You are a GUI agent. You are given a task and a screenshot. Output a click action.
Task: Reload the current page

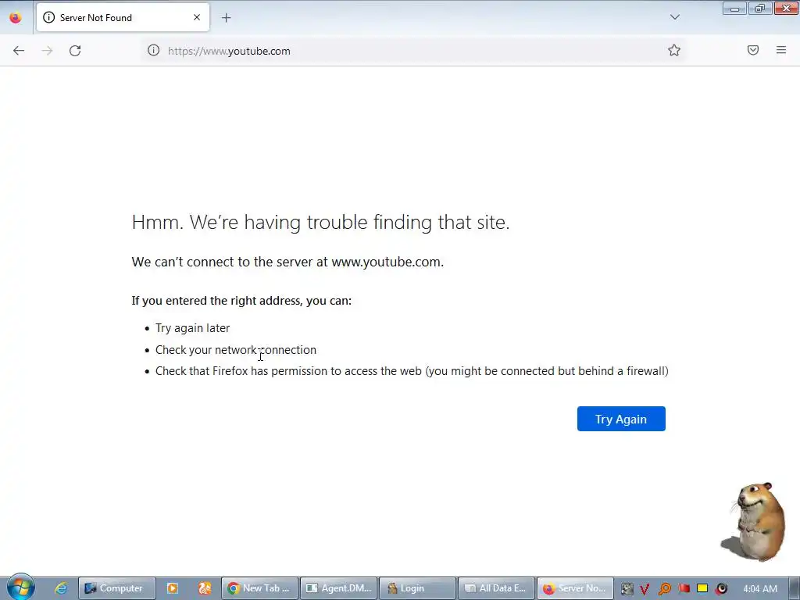coord(75,51)
